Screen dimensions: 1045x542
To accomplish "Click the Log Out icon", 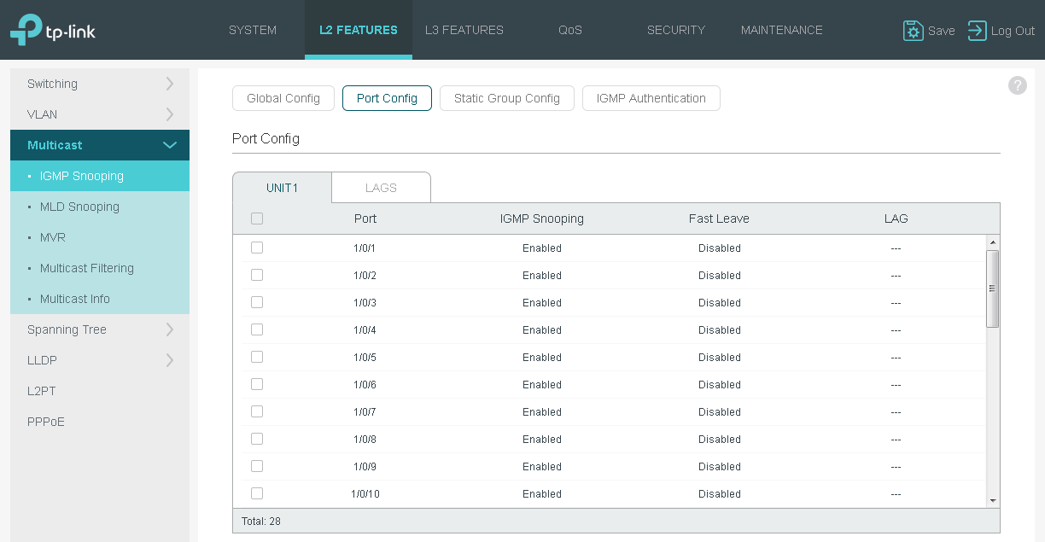I will [x=977, y=31].
